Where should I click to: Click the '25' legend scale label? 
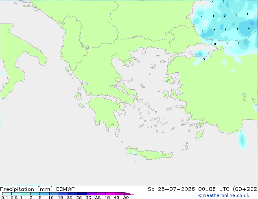tap(79, 197)
